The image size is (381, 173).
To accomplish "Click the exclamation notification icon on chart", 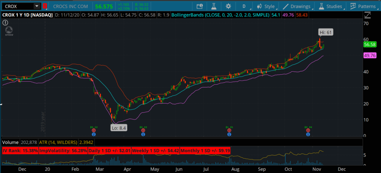I will 5,23.
